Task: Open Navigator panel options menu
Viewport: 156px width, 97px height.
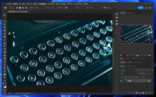Action: coord(152,13)
